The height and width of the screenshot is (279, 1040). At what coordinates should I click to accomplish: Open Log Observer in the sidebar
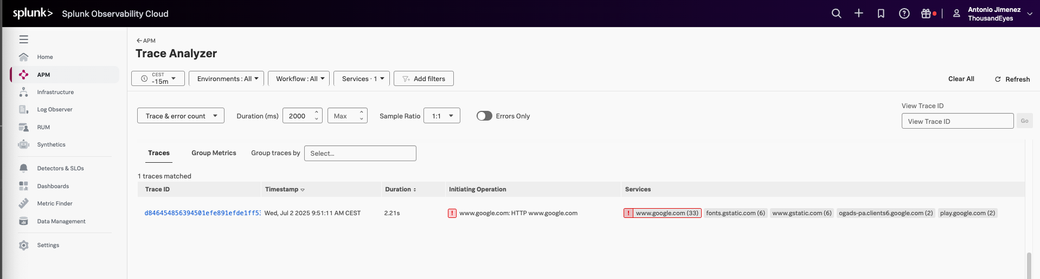(55, 109)
